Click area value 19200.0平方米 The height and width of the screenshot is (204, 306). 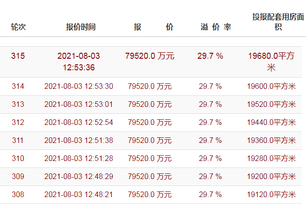[x=271, y=176]
